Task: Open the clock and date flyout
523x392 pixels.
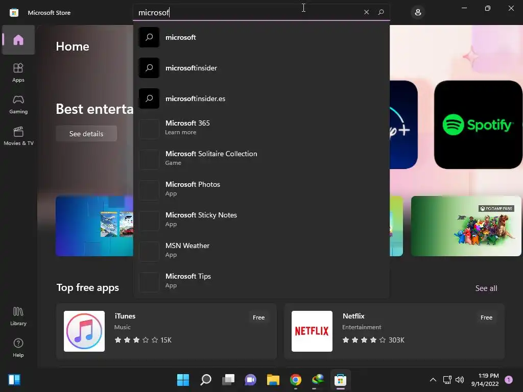Action: click(x=485, y=380)
